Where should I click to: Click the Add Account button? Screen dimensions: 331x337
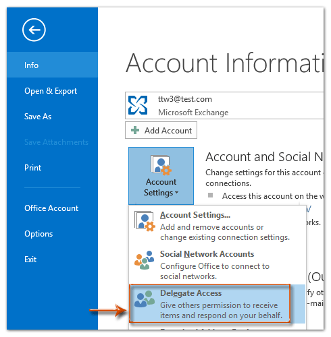[x=161, y=130]
